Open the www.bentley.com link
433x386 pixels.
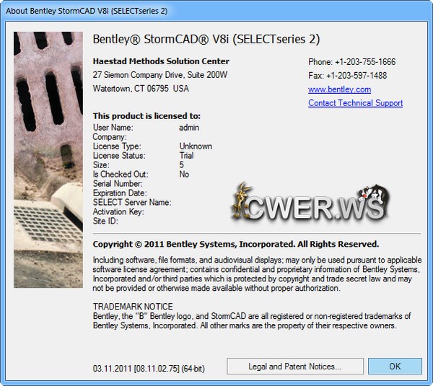coord(339,89)
